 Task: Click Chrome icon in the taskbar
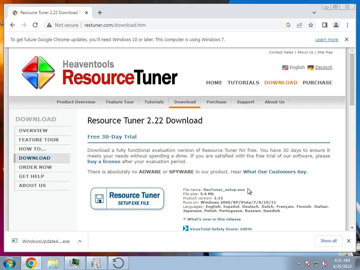pos(31,263)
